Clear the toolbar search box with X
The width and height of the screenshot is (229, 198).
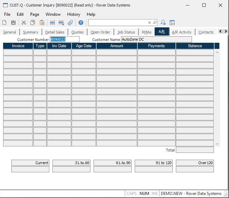(149, 23)
